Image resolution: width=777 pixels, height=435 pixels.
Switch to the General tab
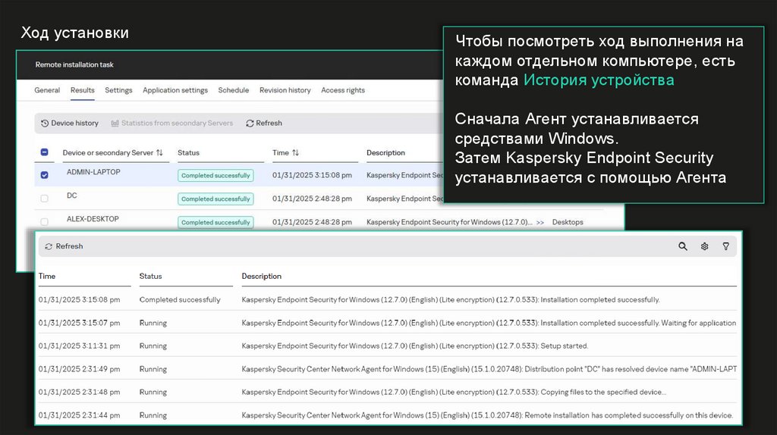click(47, 91)
